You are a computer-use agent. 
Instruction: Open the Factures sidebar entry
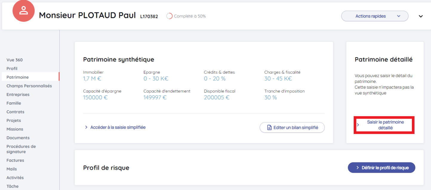click(x=15, y=160)
